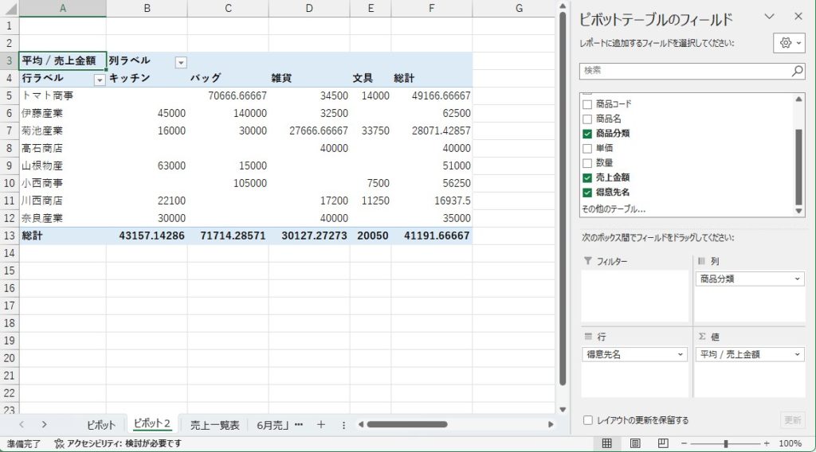
Task: Check the 単価 field checkbox
Action: 587,148
